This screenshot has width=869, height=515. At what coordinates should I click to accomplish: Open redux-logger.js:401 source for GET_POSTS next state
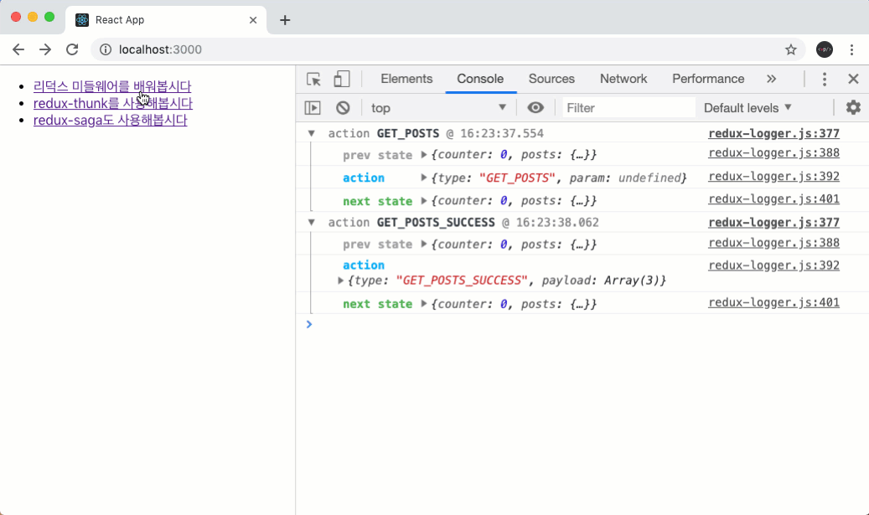pos(773,198)
